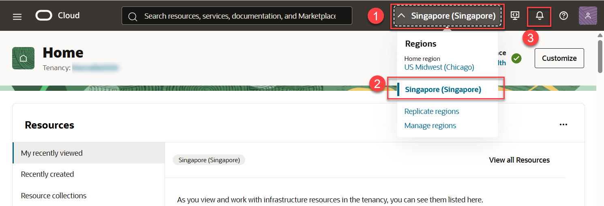Viewport: 604px width, 206px height.
Task: Open the notifications bell
Action: tap(539, 16)
